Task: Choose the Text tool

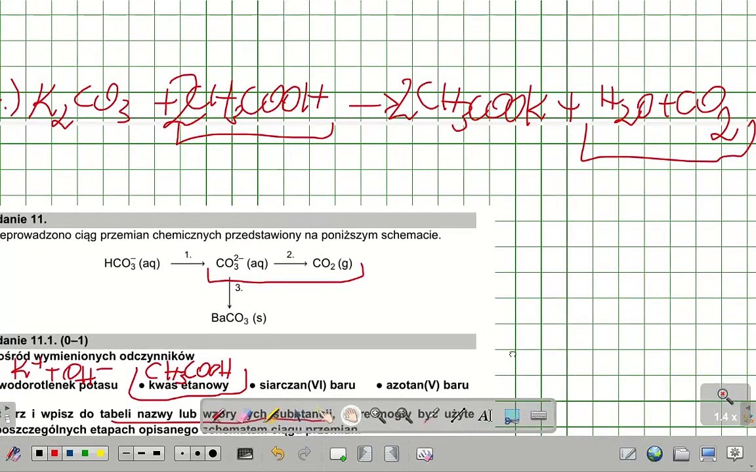Action: pyautogui.click(x=484, y=415)
